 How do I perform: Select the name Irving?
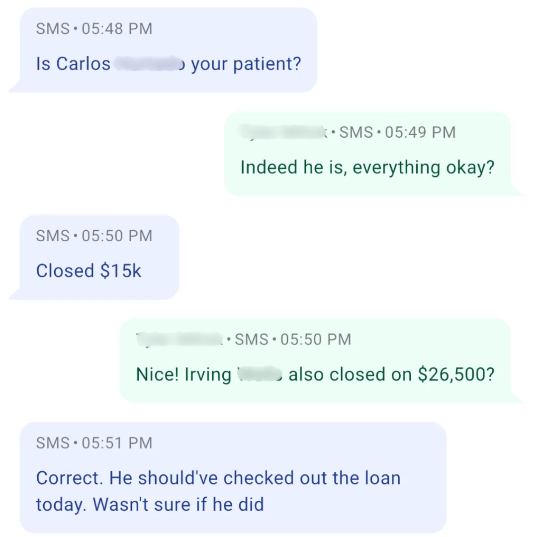208,374
